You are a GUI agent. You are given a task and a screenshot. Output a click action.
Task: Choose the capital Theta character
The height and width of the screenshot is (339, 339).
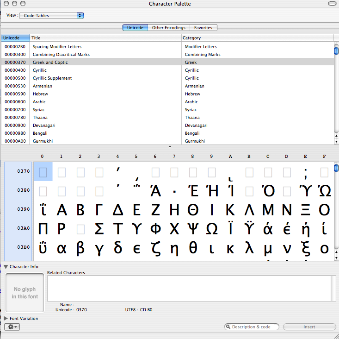(x=193, y=209)
